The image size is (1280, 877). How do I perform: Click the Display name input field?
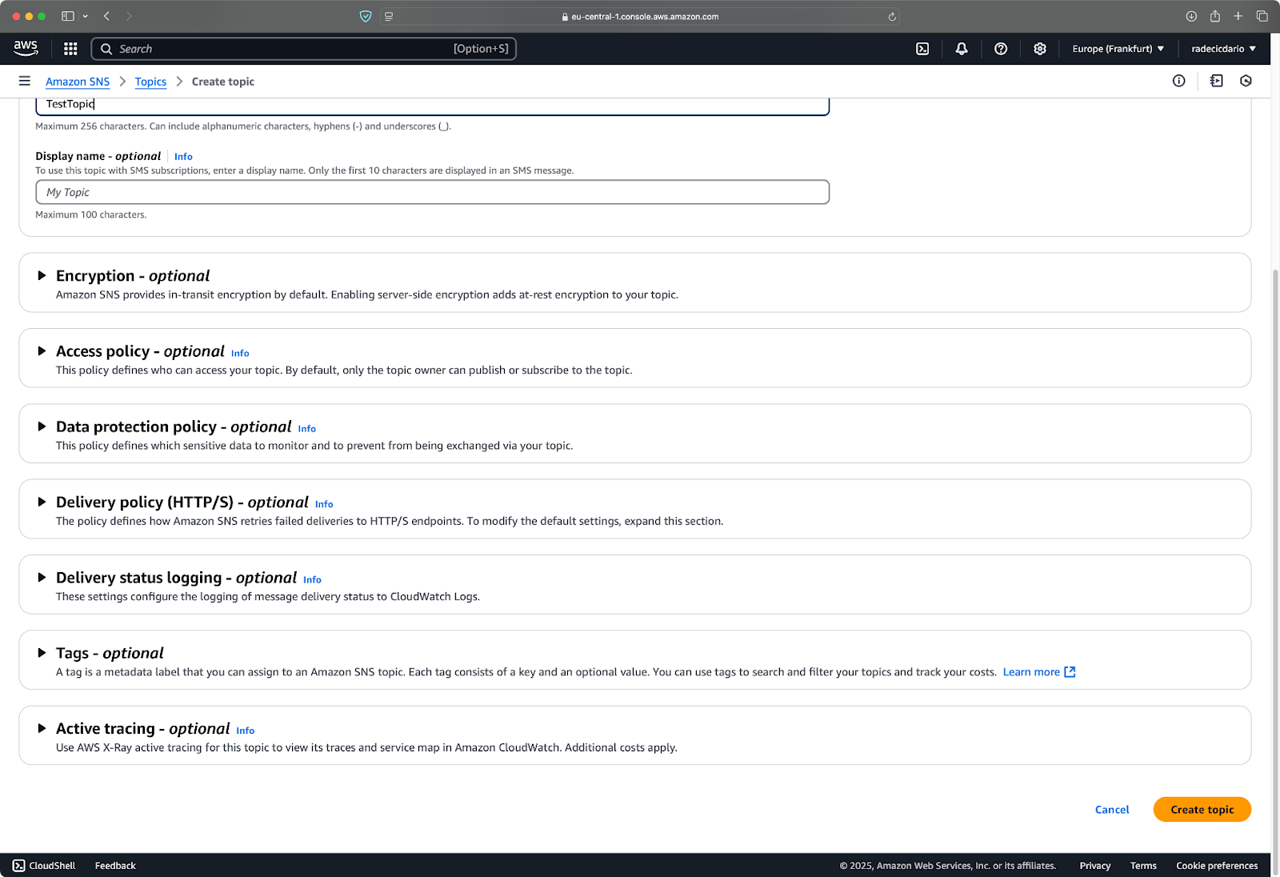pyautogui.click(x=432, y=192)
